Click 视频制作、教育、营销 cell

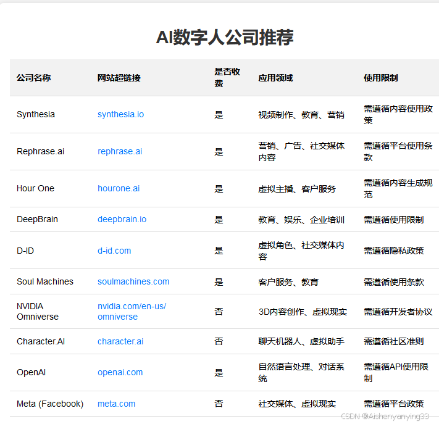point(301,115)
